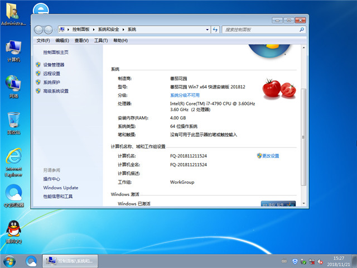
Task: Open 高级系统设置 link
Action: click(56, 91)
